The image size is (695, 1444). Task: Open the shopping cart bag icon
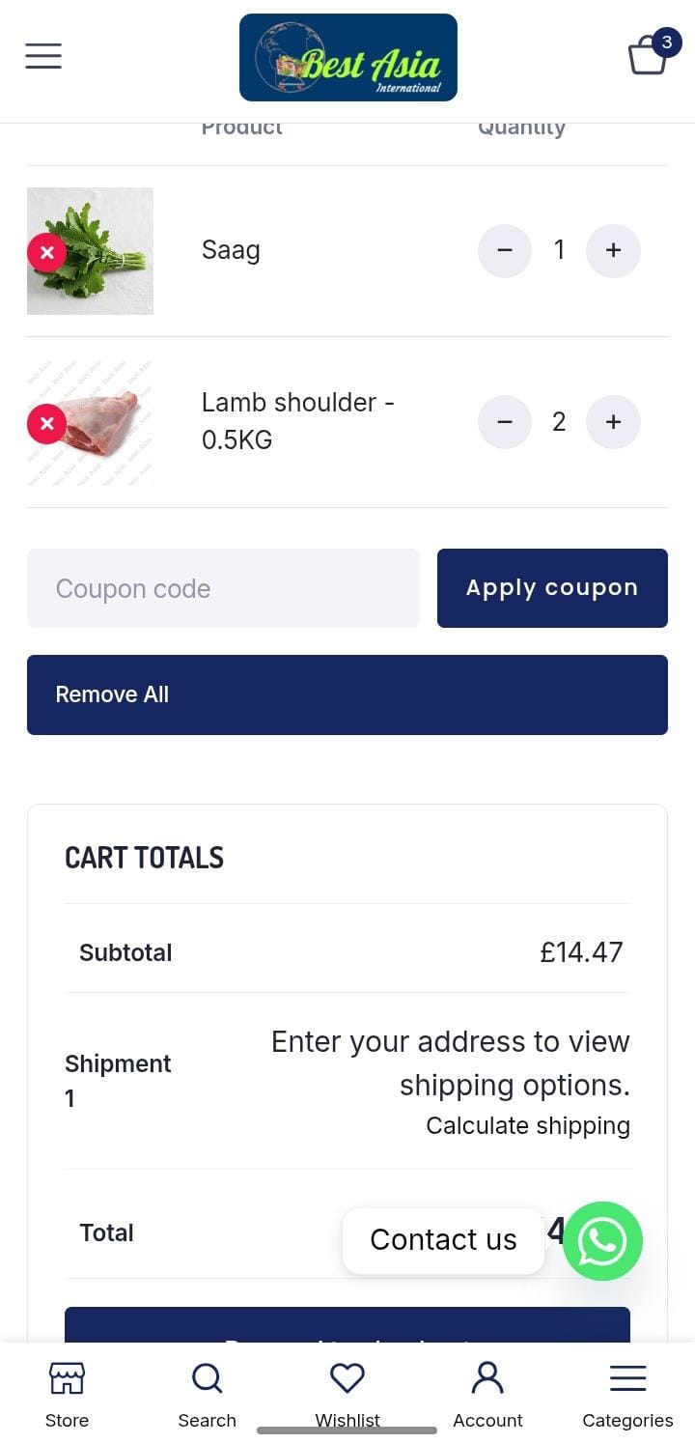[649, 55]
